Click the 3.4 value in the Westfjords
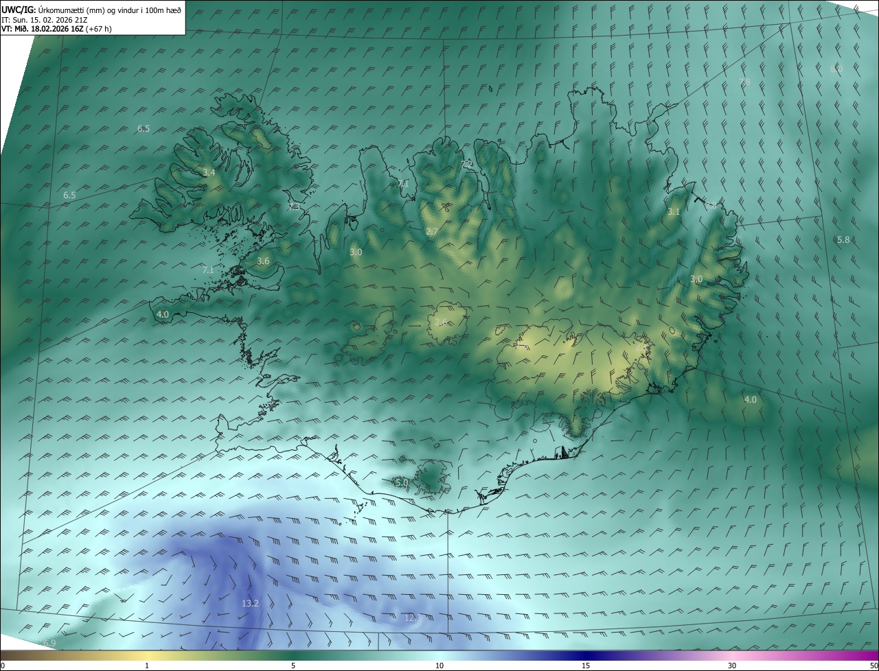This screenshot has width=879, height=671. click(209, 173)
